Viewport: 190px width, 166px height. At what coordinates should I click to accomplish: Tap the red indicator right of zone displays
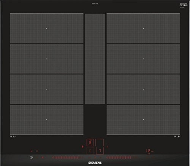[107, 147]
